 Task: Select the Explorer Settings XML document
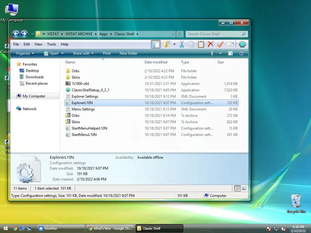[152, 96]
